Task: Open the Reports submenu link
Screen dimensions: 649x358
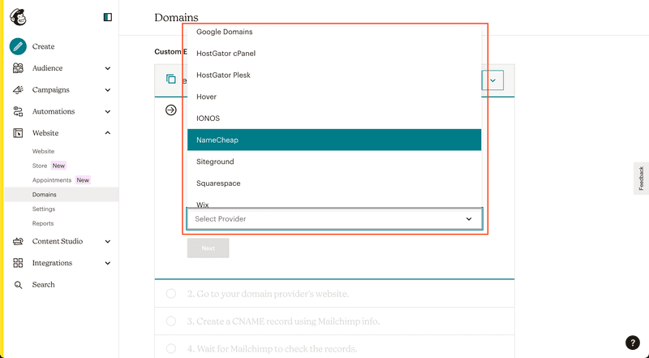Action: [43, 223]
